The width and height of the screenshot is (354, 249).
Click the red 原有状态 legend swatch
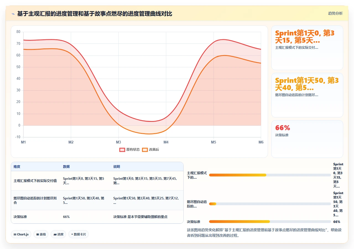tap(122, 150)
